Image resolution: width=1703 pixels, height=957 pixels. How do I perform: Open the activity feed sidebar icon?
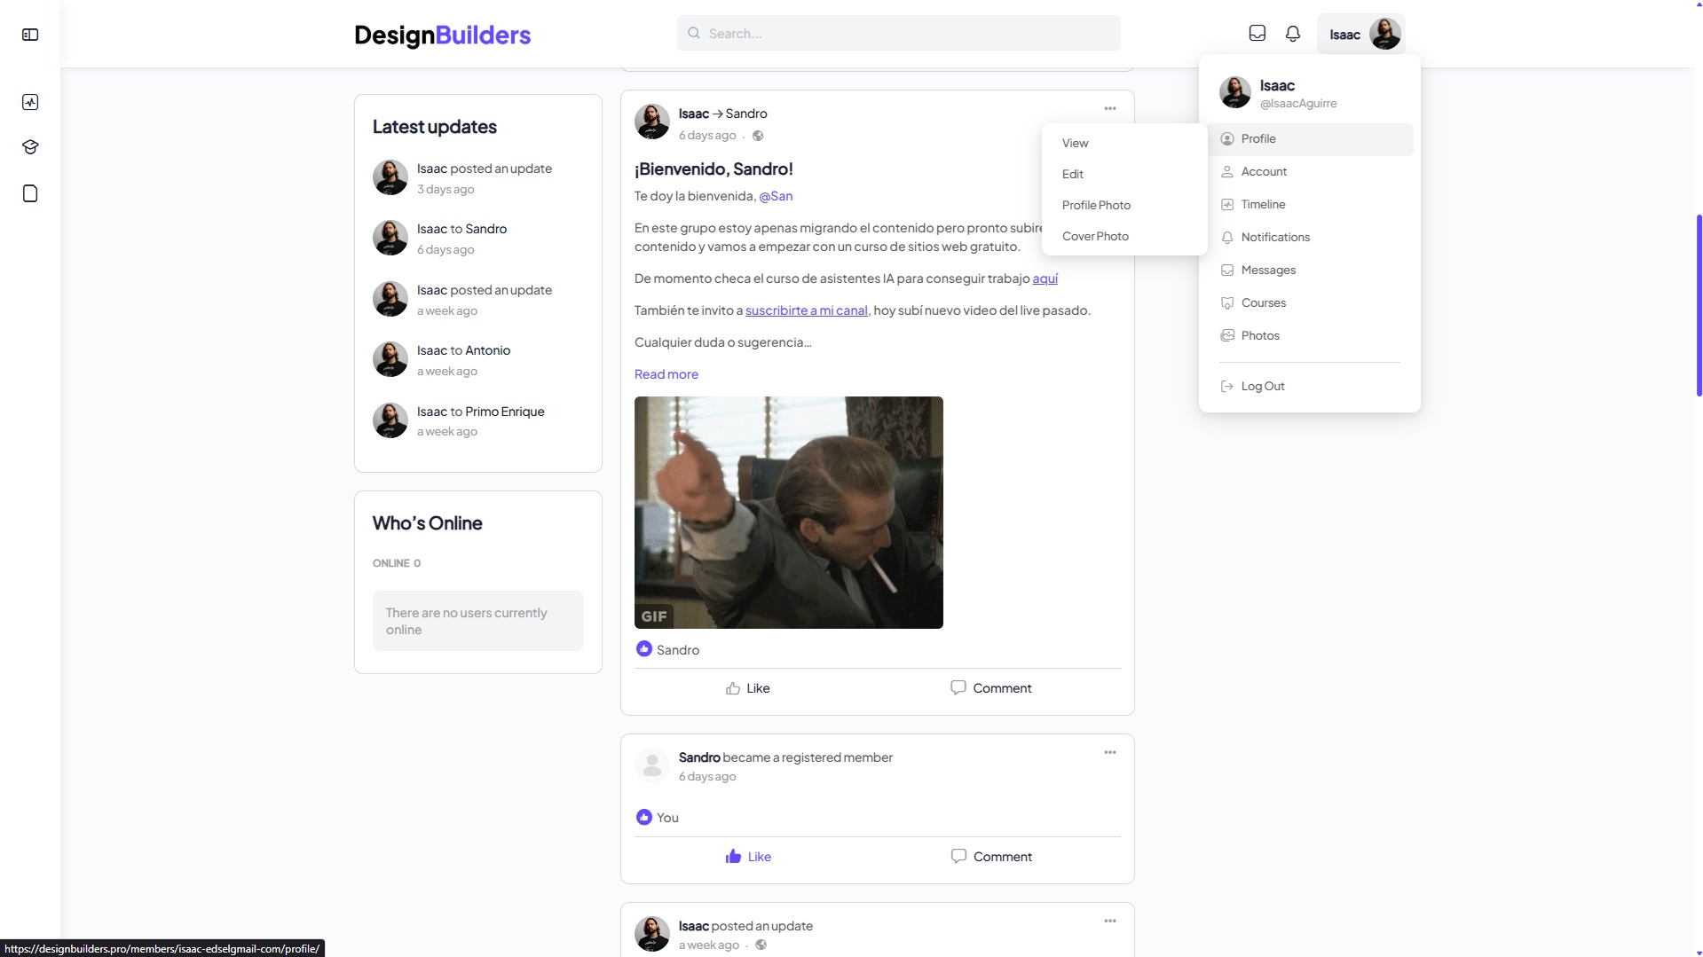tap(30, 102)
